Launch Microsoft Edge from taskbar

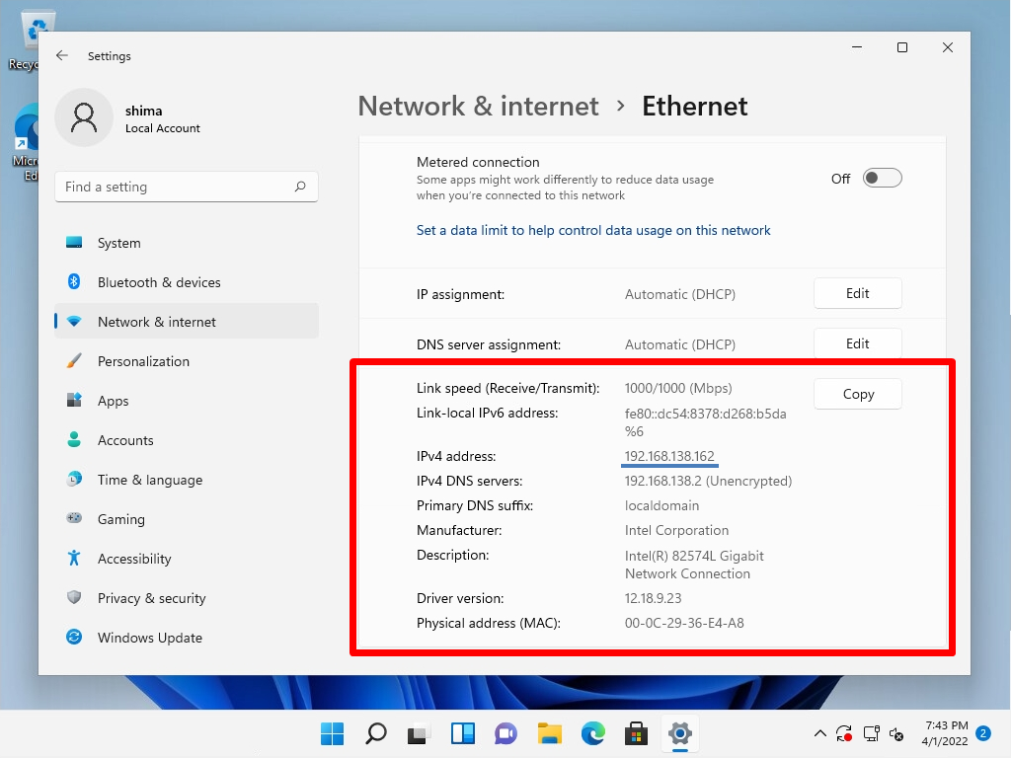click(593, 733)
